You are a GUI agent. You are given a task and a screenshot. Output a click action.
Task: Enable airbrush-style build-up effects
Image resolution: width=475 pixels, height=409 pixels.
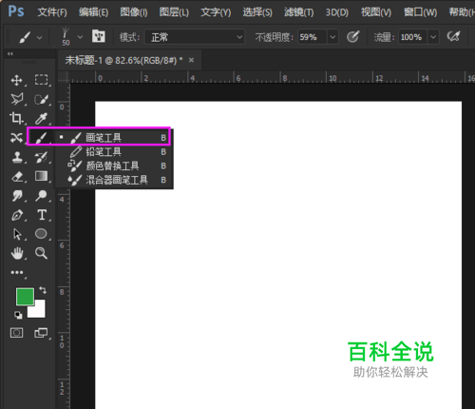click(453, 37)
